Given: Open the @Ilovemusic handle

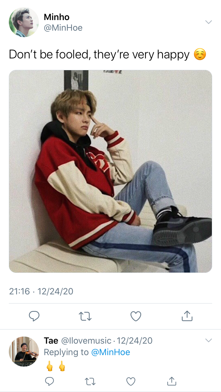Looking at the screenshot, I should tap(86, 341).
